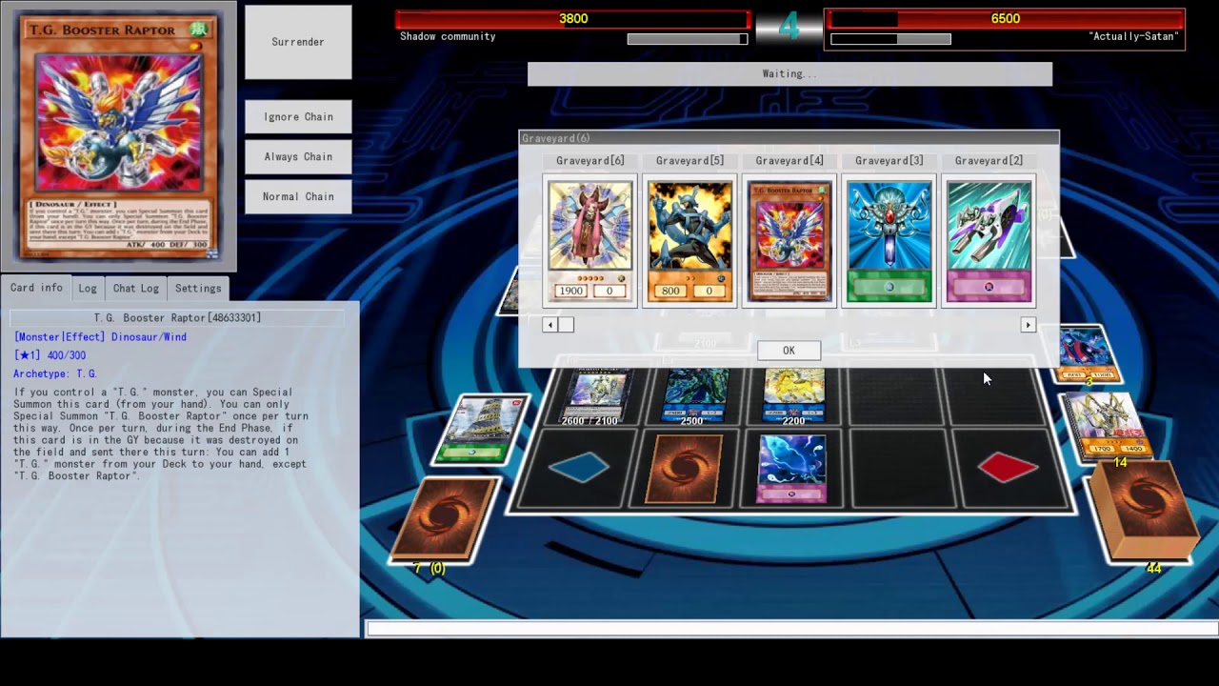
Task: Select Ignore Chain option
Action: coord(298,116)
